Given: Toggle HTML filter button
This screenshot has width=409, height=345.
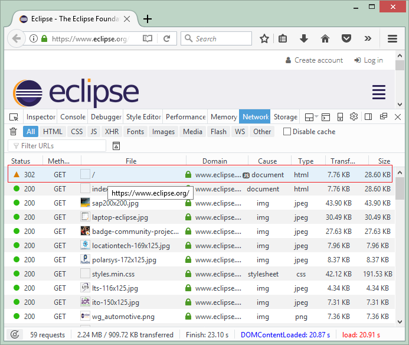Looking at the screenshot, I should point(53,131).
